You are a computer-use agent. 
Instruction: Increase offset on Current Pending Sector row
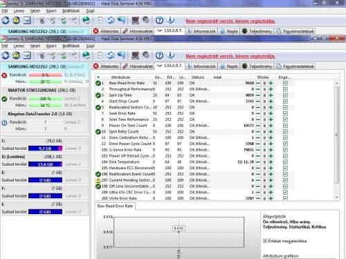coord(271,180)
